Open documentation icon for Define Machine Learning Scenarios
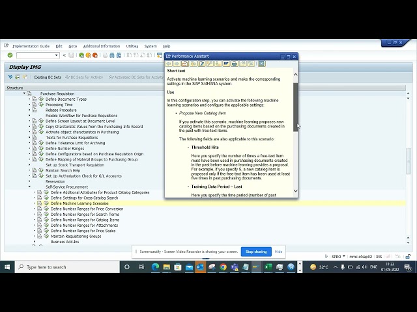Image resolution: width=417 pixels, height=312 pixels. point(40,203)
